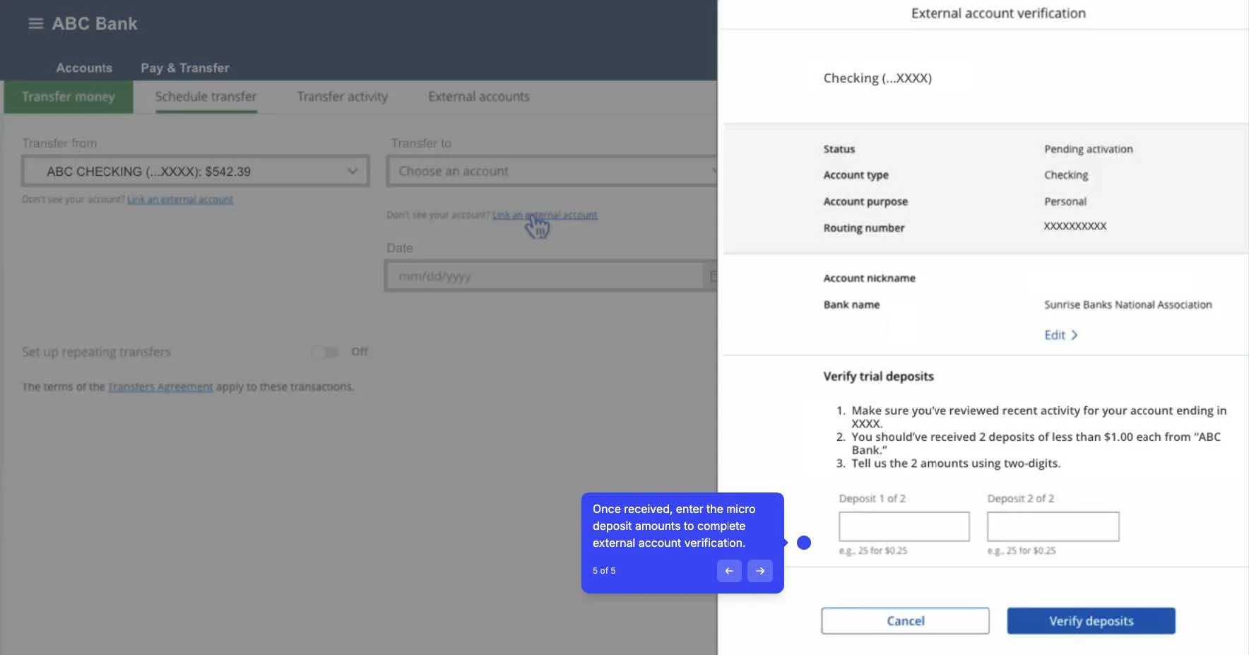The image size is (1249, 655).
Task: Switch to Schedule transfer tab
Action: click(x=206, y=97)
